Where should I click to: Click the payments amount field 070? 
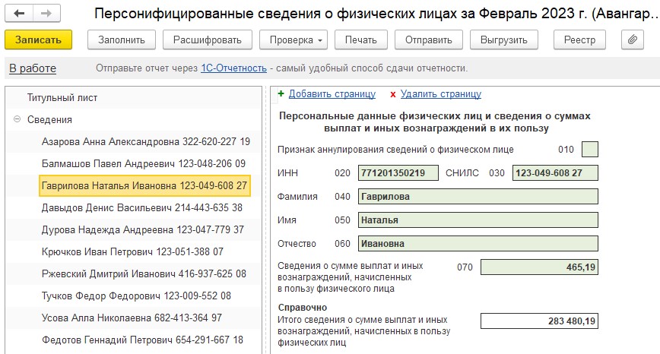pyautogui.click(x=539, y=267)
